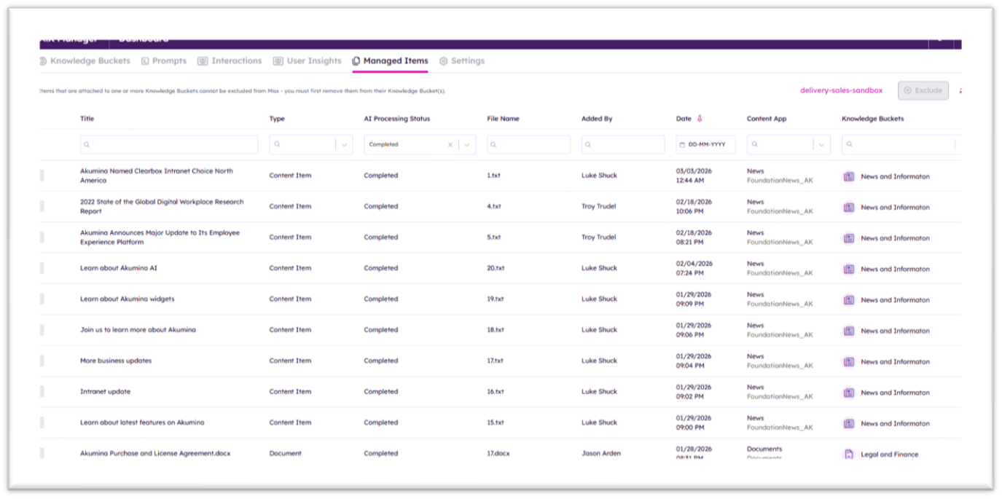Click the Date sort arrow icon

click(x=700, y=118)
